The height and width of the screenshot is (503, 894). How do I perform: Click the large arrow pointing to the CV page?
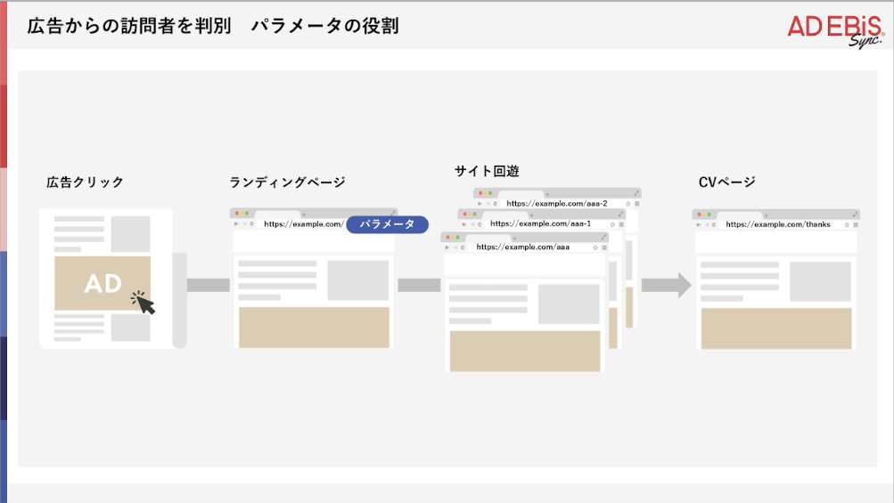point(666,285)
